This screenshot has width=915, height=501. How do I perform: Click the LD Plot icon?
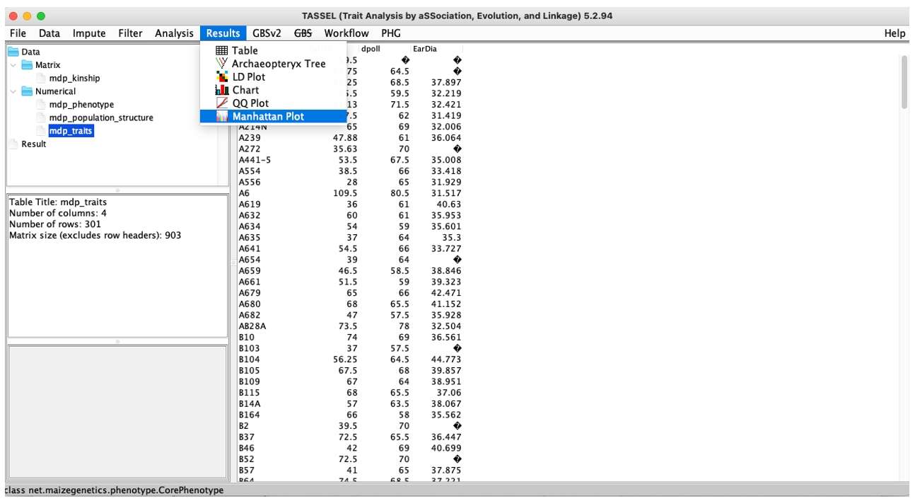point(221,76)
